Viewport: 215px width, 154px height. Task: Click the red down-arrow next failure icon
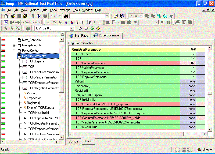(72, 22)
